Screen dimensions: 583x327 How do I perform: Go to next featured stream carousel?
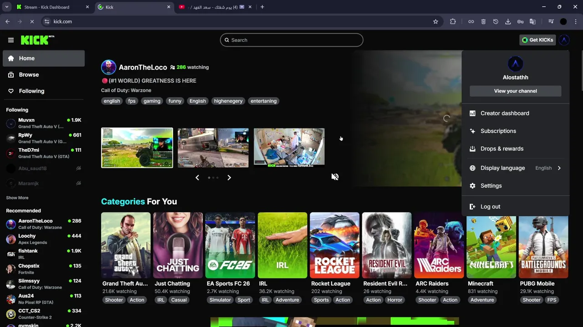pyautogui.click(x=229, y=178)
